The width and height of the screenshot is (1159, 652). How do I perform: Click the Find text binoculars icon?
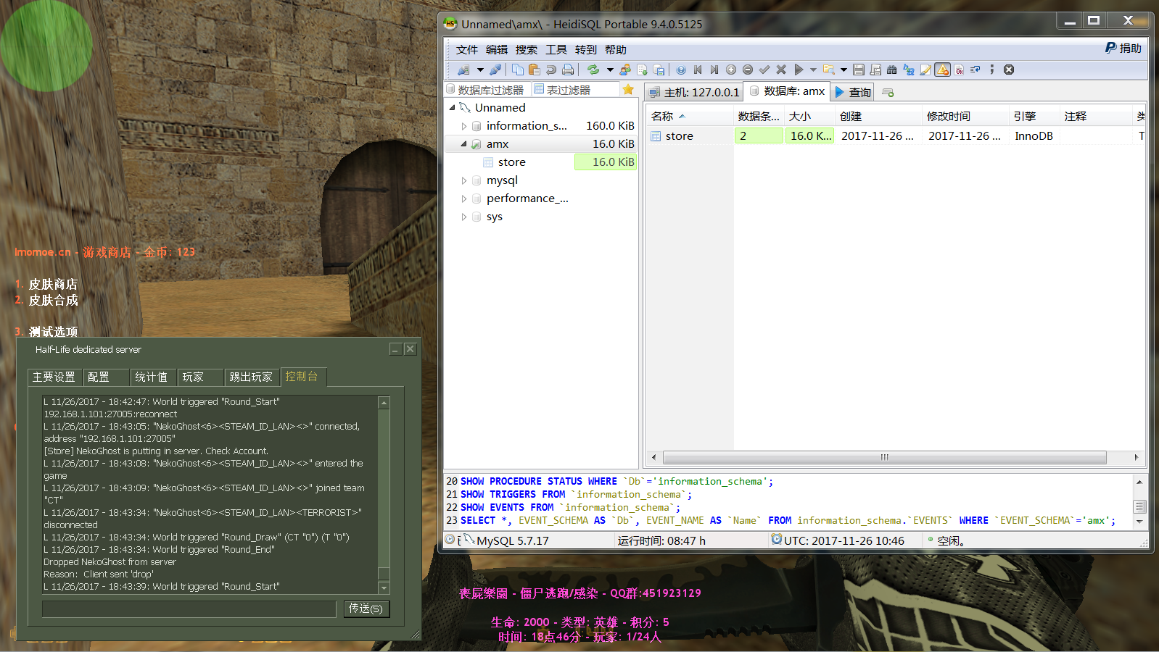(892, 70)
